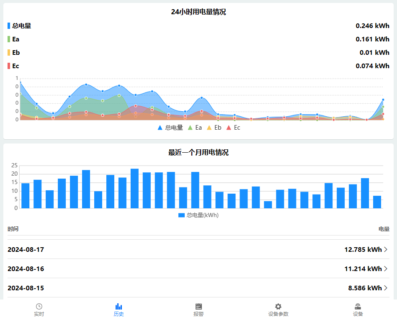Expand the 2024-08-16 row chevron
397x320 pixels.
click(x=386, y=269)
